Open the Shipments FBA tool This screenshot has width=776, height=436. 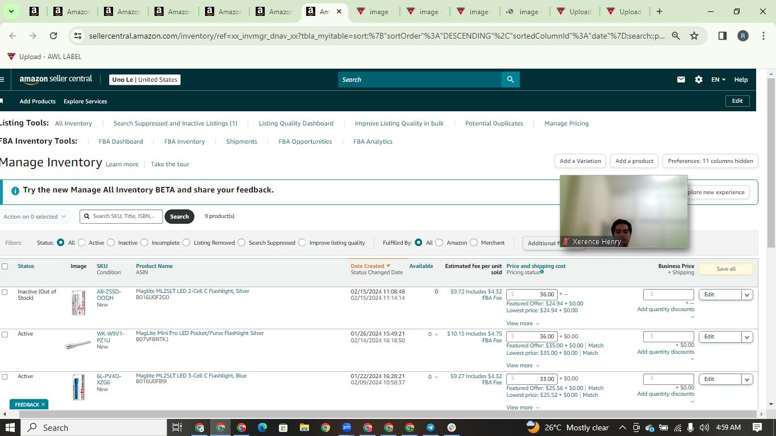[241, 141]
